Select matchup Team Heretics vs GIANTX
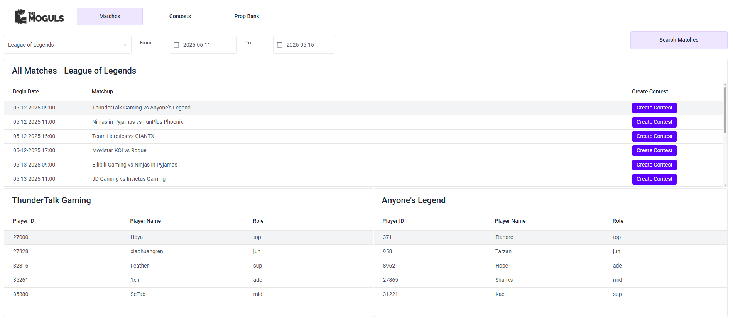 click(123, 136)
